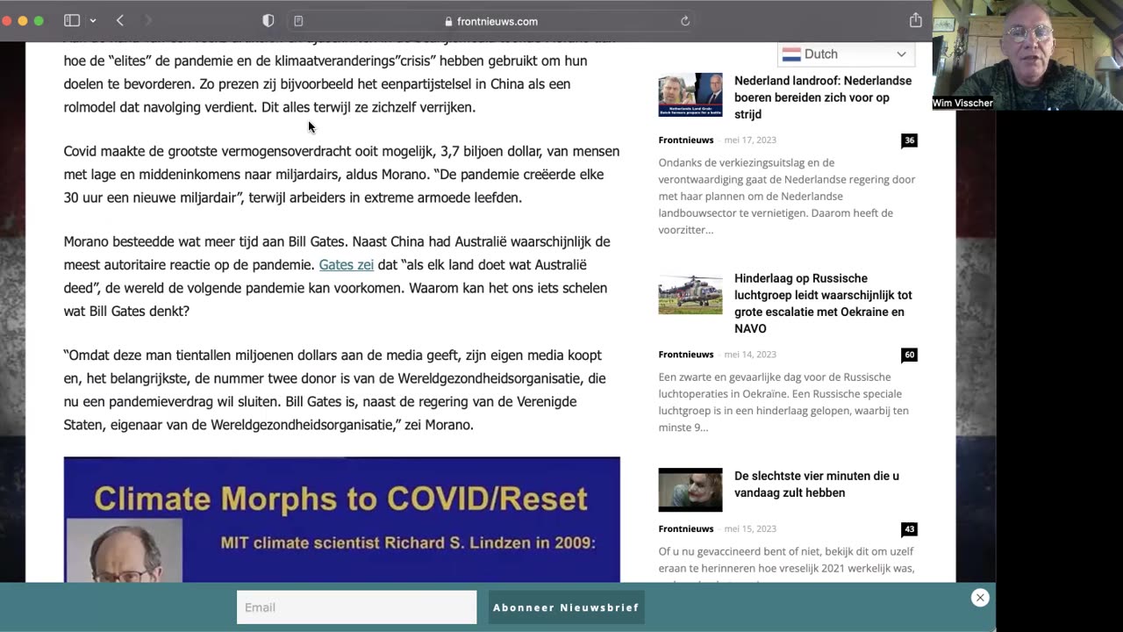Open the Reader view icon
Image resolution: width=1123 pixels, height=632 pixels.
(x=298, y=21)
